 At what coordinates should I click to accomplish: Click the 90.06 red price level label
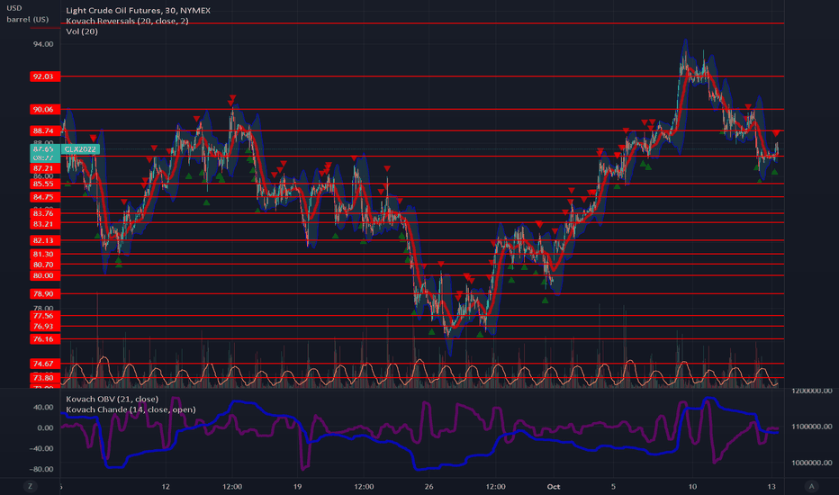[45, 109]
